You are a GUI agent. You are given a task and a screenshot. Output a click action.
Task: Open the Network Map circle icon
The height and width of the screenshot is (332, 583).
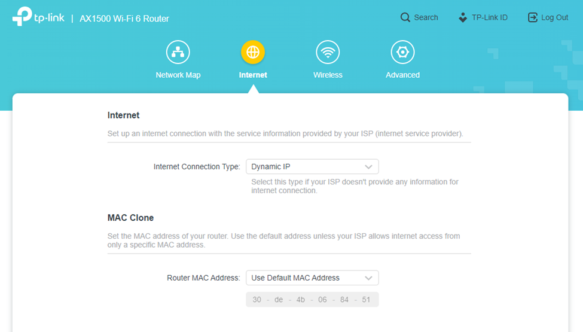pos(178,53)
